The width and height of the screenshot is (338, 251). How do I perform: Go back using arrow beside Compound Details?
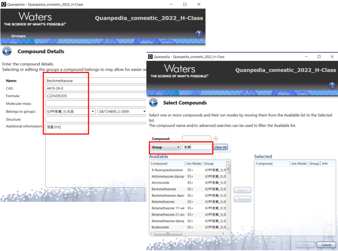[x=7, y=51]
